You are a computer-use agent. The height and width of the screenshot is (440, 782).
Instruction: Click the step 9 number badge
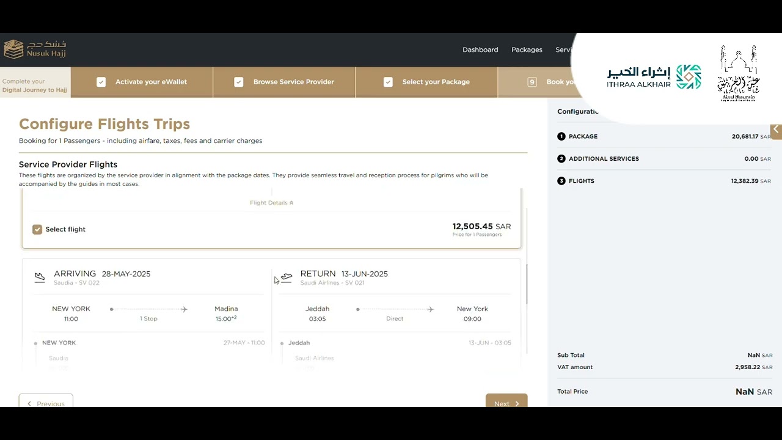[x=532, y=82]
